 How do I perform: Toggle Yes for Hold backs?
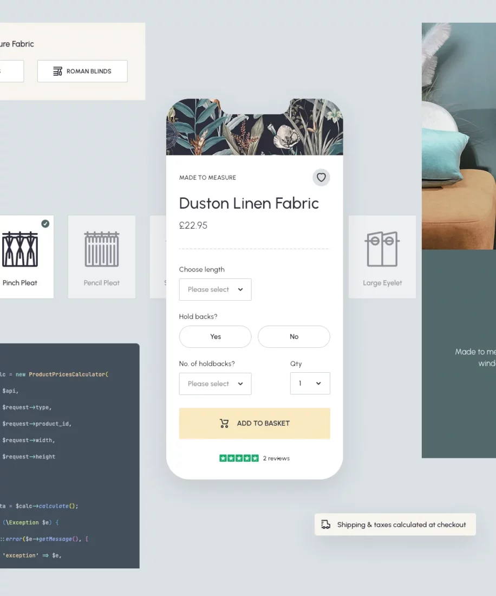pos(215,336)
